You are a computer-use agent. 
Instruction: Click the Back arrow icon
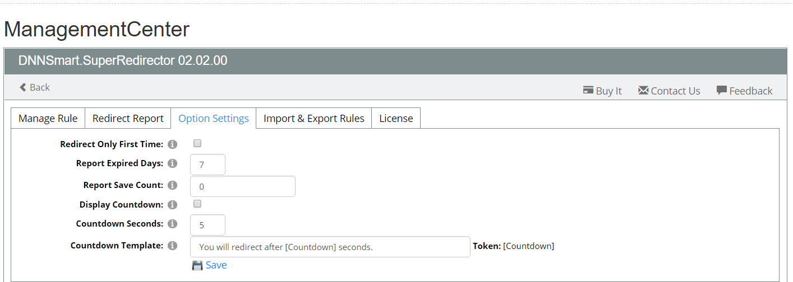[23, 87]
